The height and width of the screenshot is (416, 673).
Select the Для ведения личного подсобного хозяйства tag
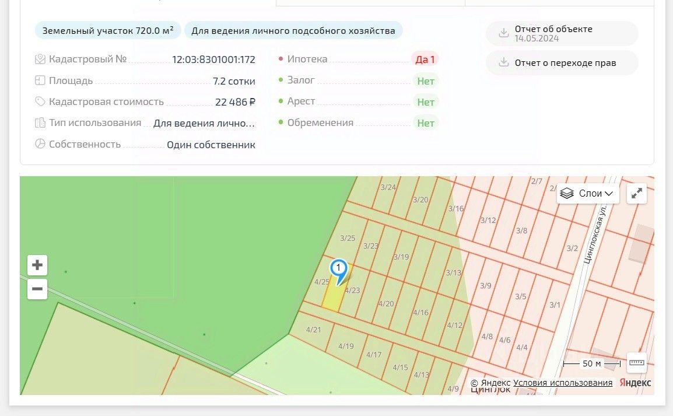pyautogui.click(x=293, y=31)
